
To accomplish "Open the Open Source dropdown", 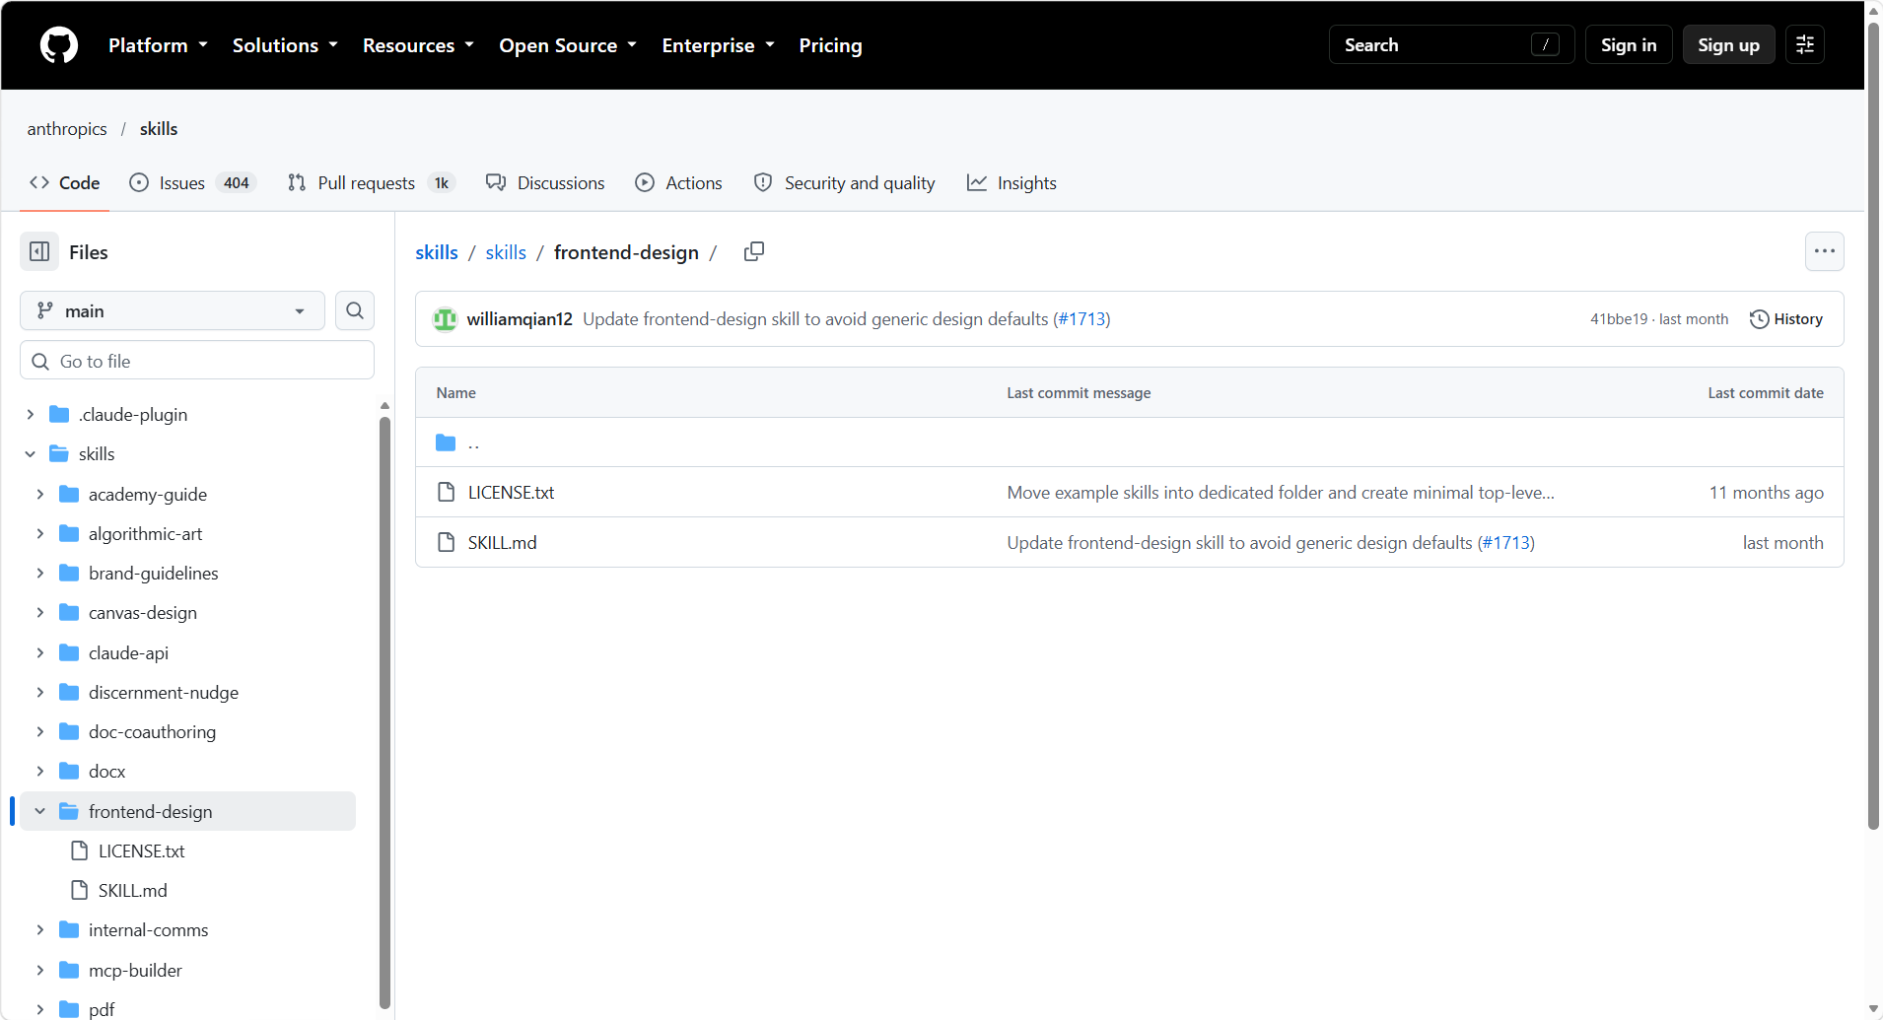I will click(x=568, y=45).
